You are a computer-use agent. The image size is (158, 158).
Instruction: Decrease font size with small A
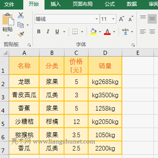pos(131,19)
